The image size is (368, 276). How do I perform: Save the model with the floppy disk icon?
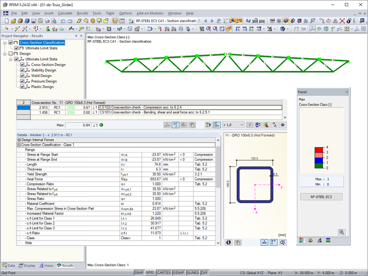33,21
